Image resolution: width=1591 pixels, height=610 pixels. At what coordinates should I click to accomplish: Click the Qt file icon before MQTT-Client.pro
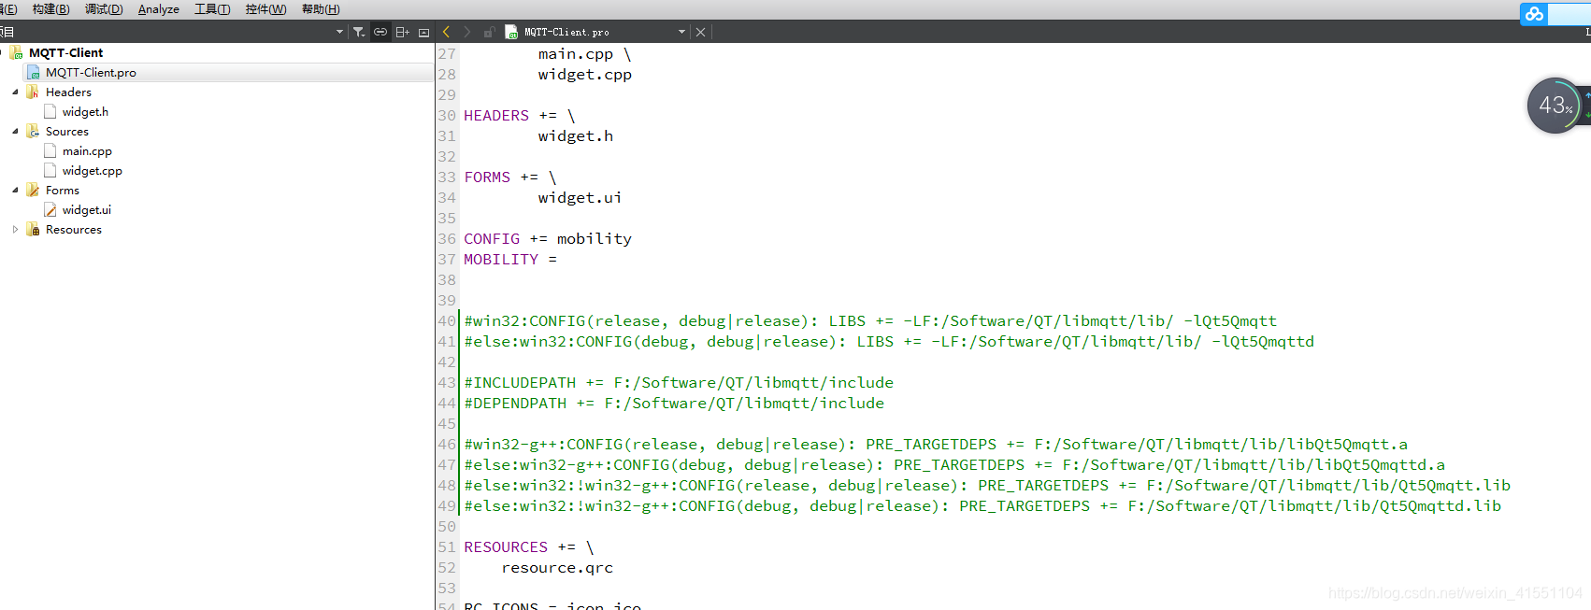(511, 32)
